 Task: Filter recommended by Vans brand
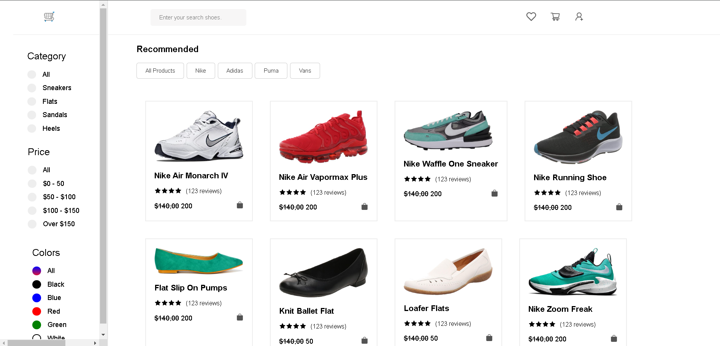click(305, 71)
